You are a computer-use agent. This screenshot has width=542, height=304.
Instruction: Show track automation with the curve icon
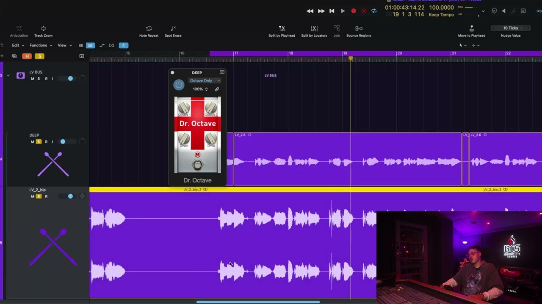click(x=102, y=45)
